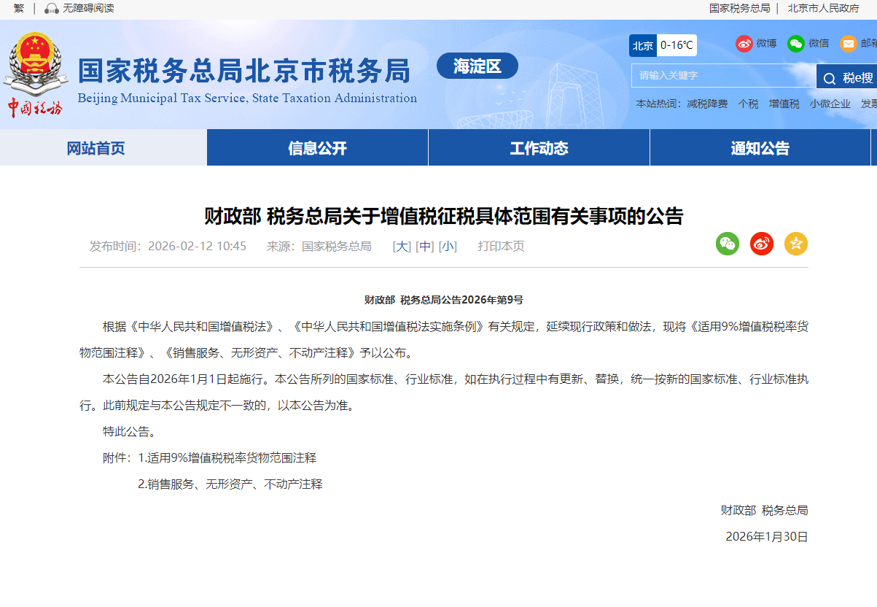Open the 信息公开 navigation menu
The image size is (877, 607).
coord(317,148)
